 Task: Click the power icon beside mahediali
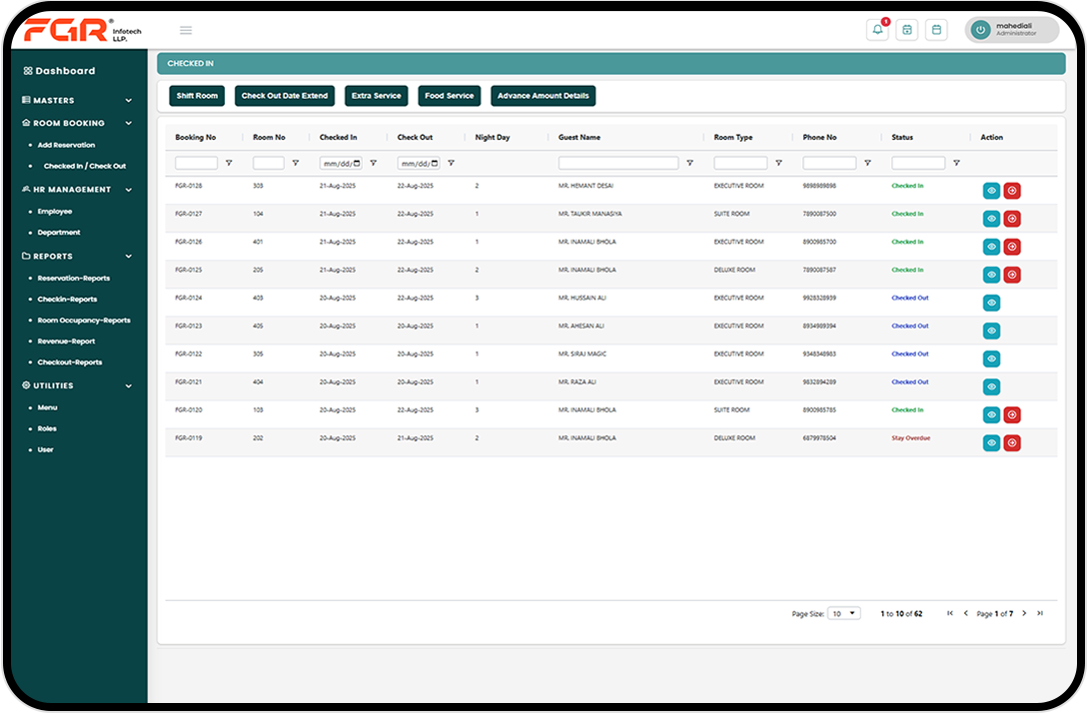(x=980, y=30)
